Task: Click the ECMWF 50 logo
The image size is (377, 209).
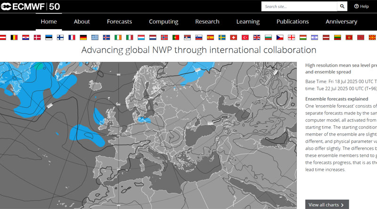Action: click(x=30, y=7)
